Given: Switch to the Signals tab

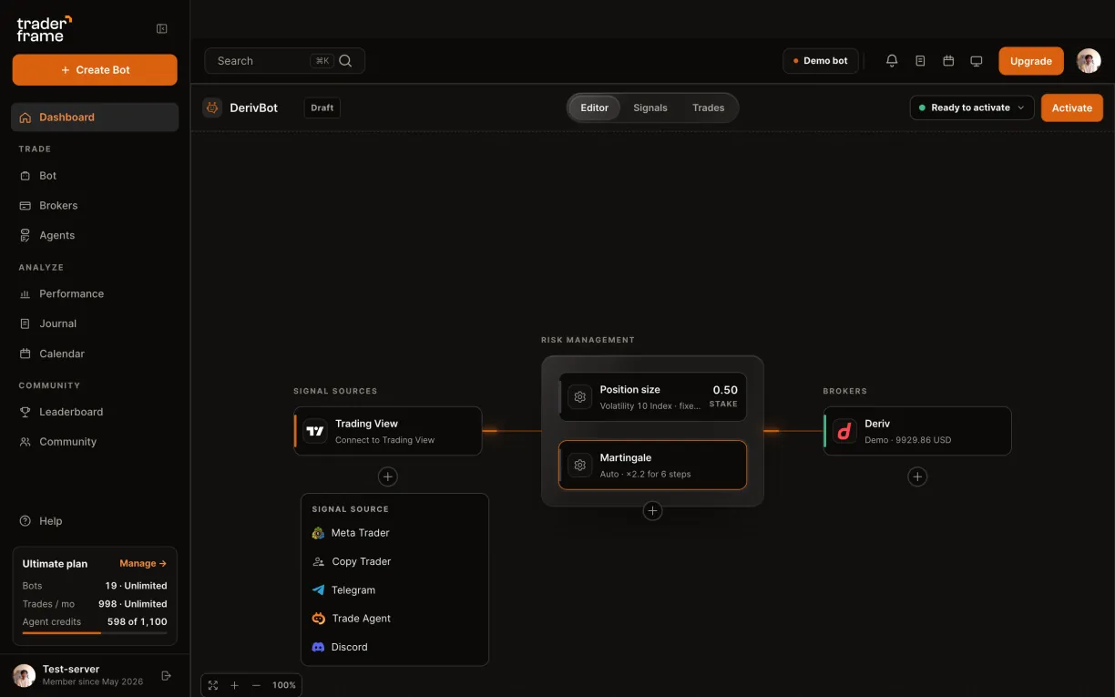Looking at the screenshot, I should (650, 108).
